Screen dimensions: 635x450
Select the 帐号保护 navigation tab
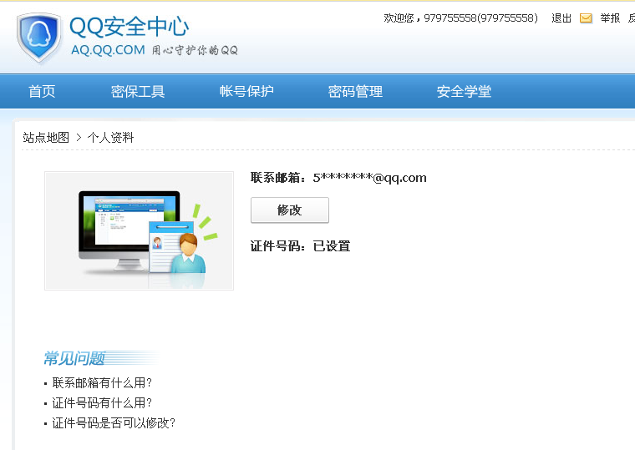(246, 92)
